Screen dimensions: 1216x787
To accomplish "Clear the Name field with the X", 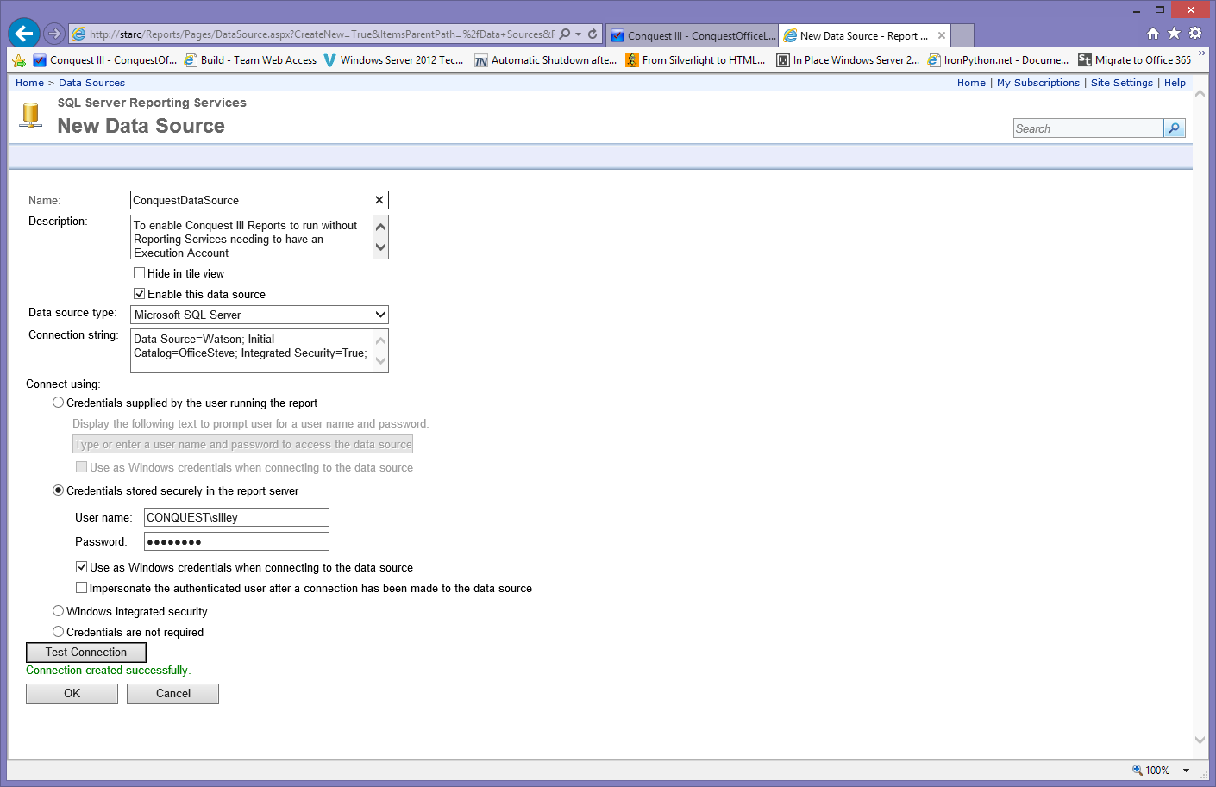I will (379, 200).
